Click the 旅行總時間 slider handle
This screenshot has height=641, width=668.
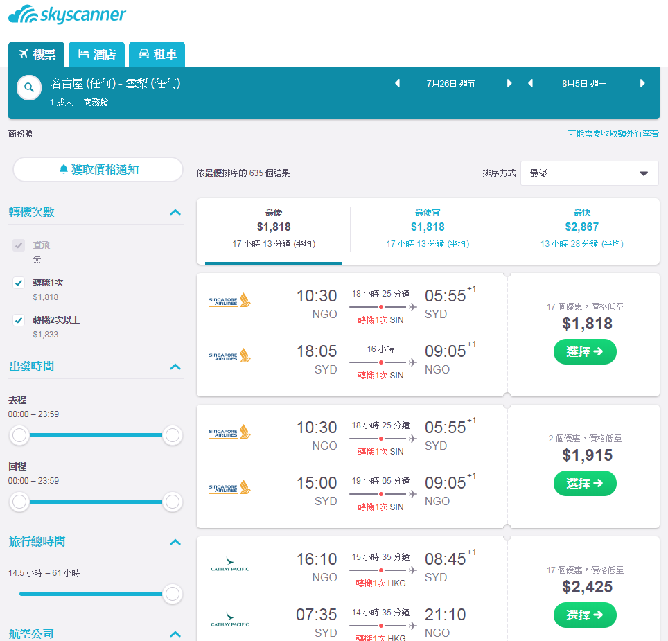(x=172, y=594)
